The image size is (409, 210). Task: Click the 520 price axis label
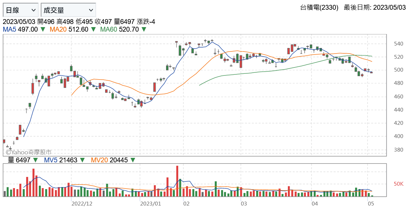click(398, 57)
